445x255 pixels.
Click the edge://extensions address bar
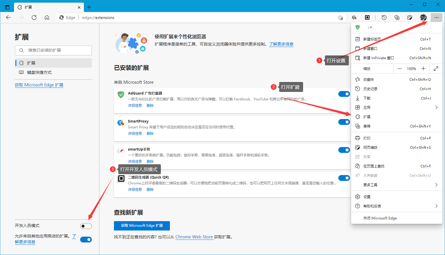click(201, 18)
